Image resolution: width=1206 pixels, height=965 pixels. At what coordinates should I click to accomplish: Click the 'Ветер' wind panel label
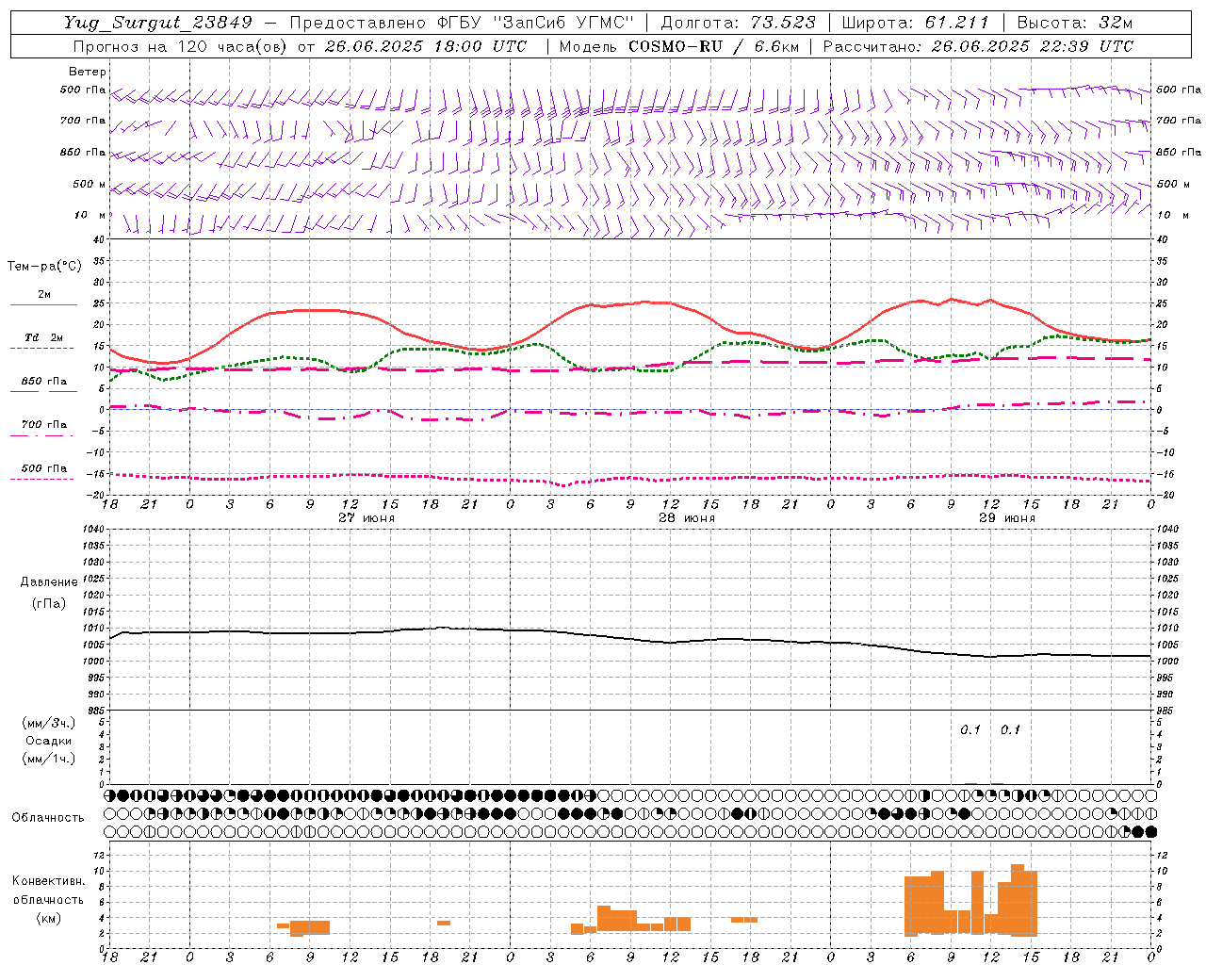[88, 72]
